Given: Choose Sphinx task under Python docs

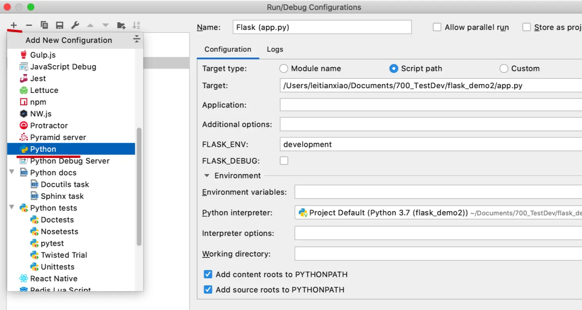Looking at the screenshot, I should [x=71, y=196].
